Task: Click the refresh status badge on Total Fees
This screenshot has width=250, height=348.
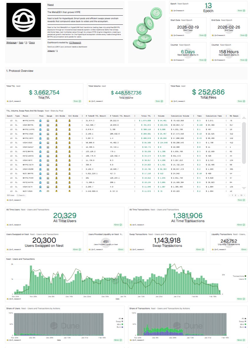Action: click(x=241, y=101)
